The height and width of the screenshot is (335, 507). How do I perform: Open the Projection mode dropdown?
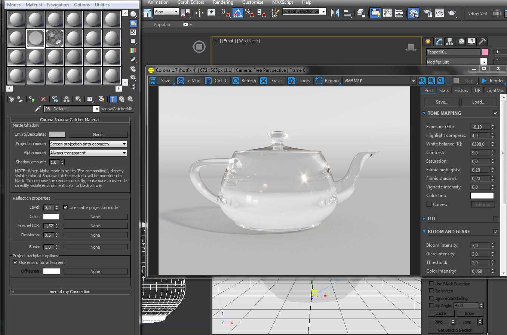88,144
